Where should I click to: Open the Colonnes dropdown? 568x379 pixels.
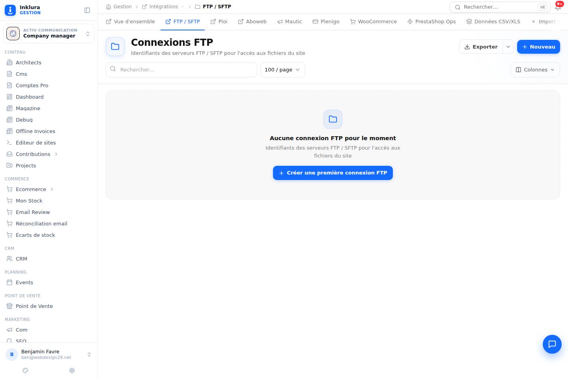pyautogui.click(x=535, y=70)
